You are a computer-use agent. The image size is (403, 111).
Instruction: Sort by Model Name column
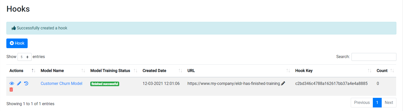coord(83,71)
